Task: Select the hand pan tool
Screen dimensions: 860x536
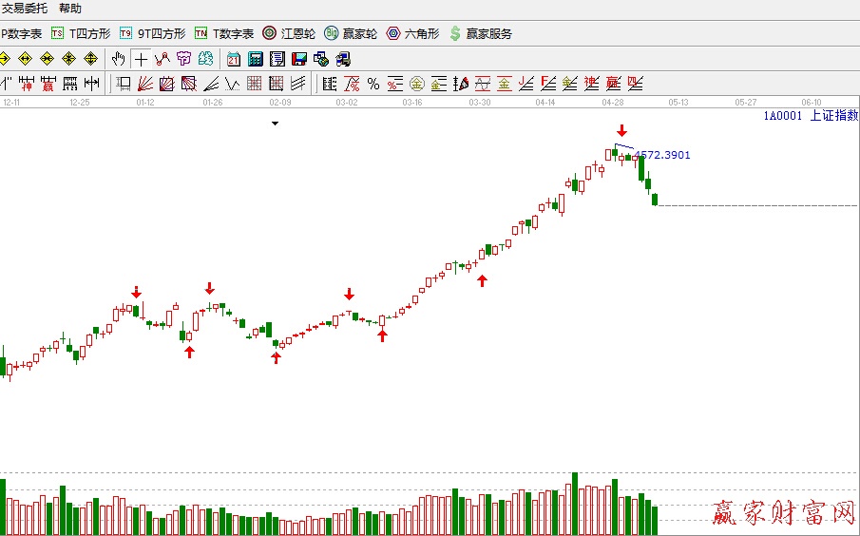Action: [119, 59]
